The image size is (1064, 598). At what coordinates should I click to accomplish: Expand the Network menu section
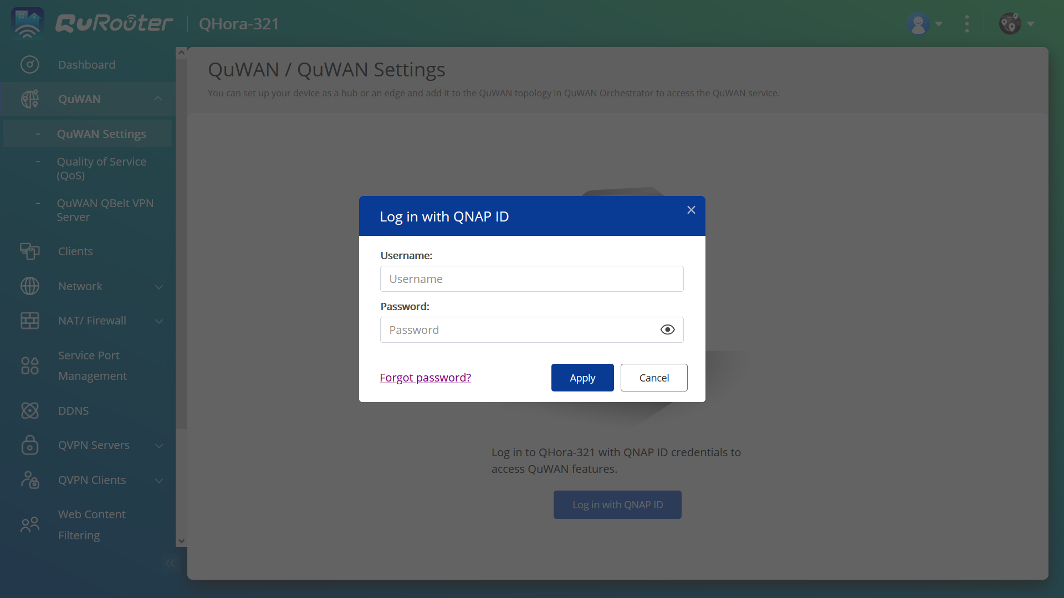[x=159, y=287]
